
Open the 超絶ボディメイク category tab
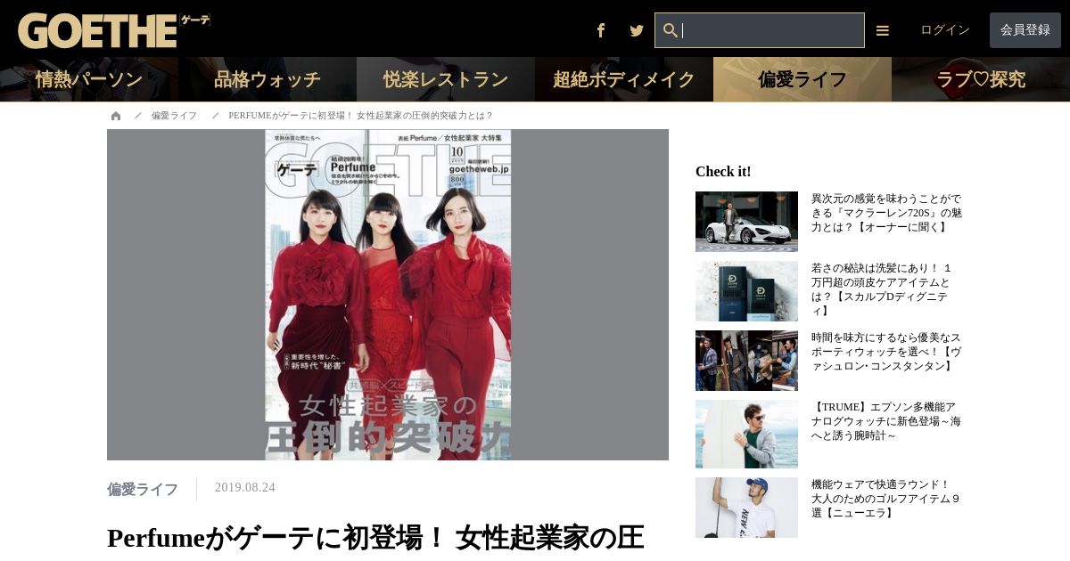tap(624, 79)
